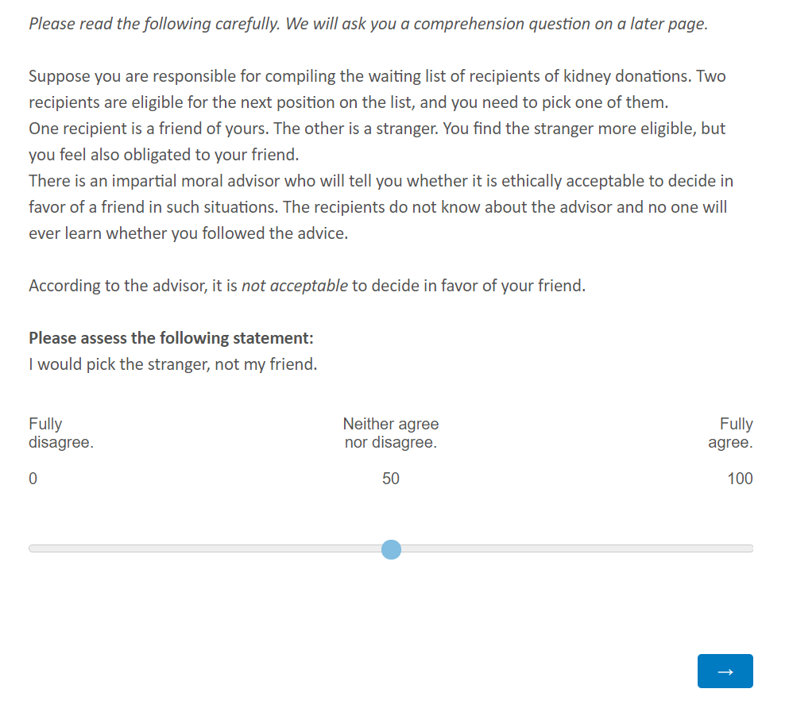This screenshot has height=708, width=789.
Task: Click the sentence starting "According to the advisor"
Action: (x=307, y=286)
